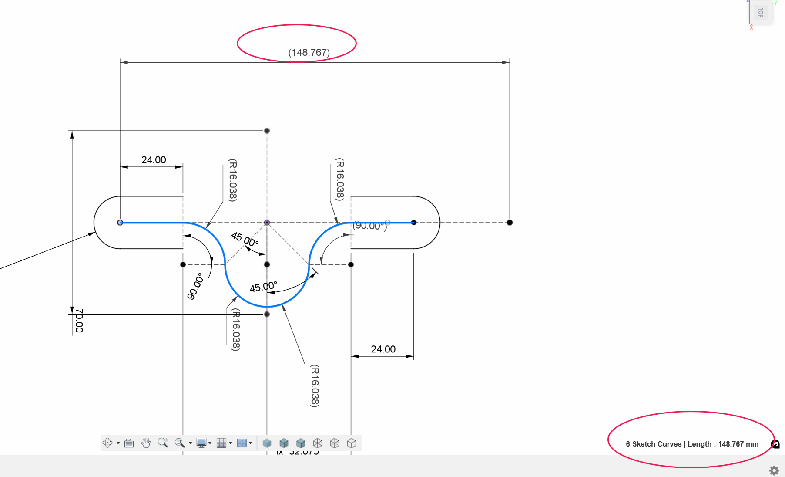Activate the Orbit tool
Screen dimensions: 785x477
pos(107,443)
